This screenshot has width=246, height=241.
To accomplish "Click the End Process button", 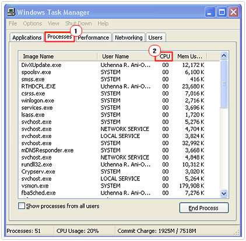I will click(203, 208).
